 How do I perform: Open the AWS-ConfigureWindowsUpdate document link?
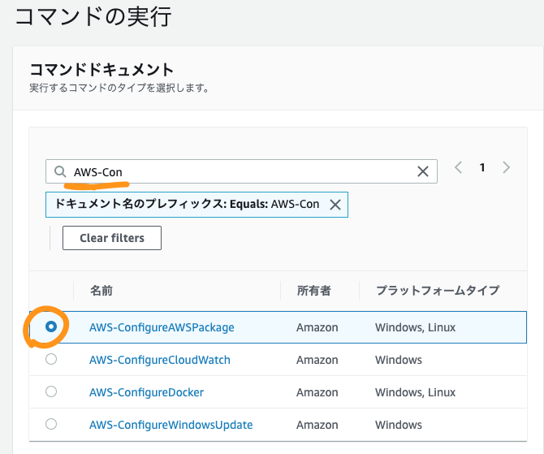click(x=171, y=425)
